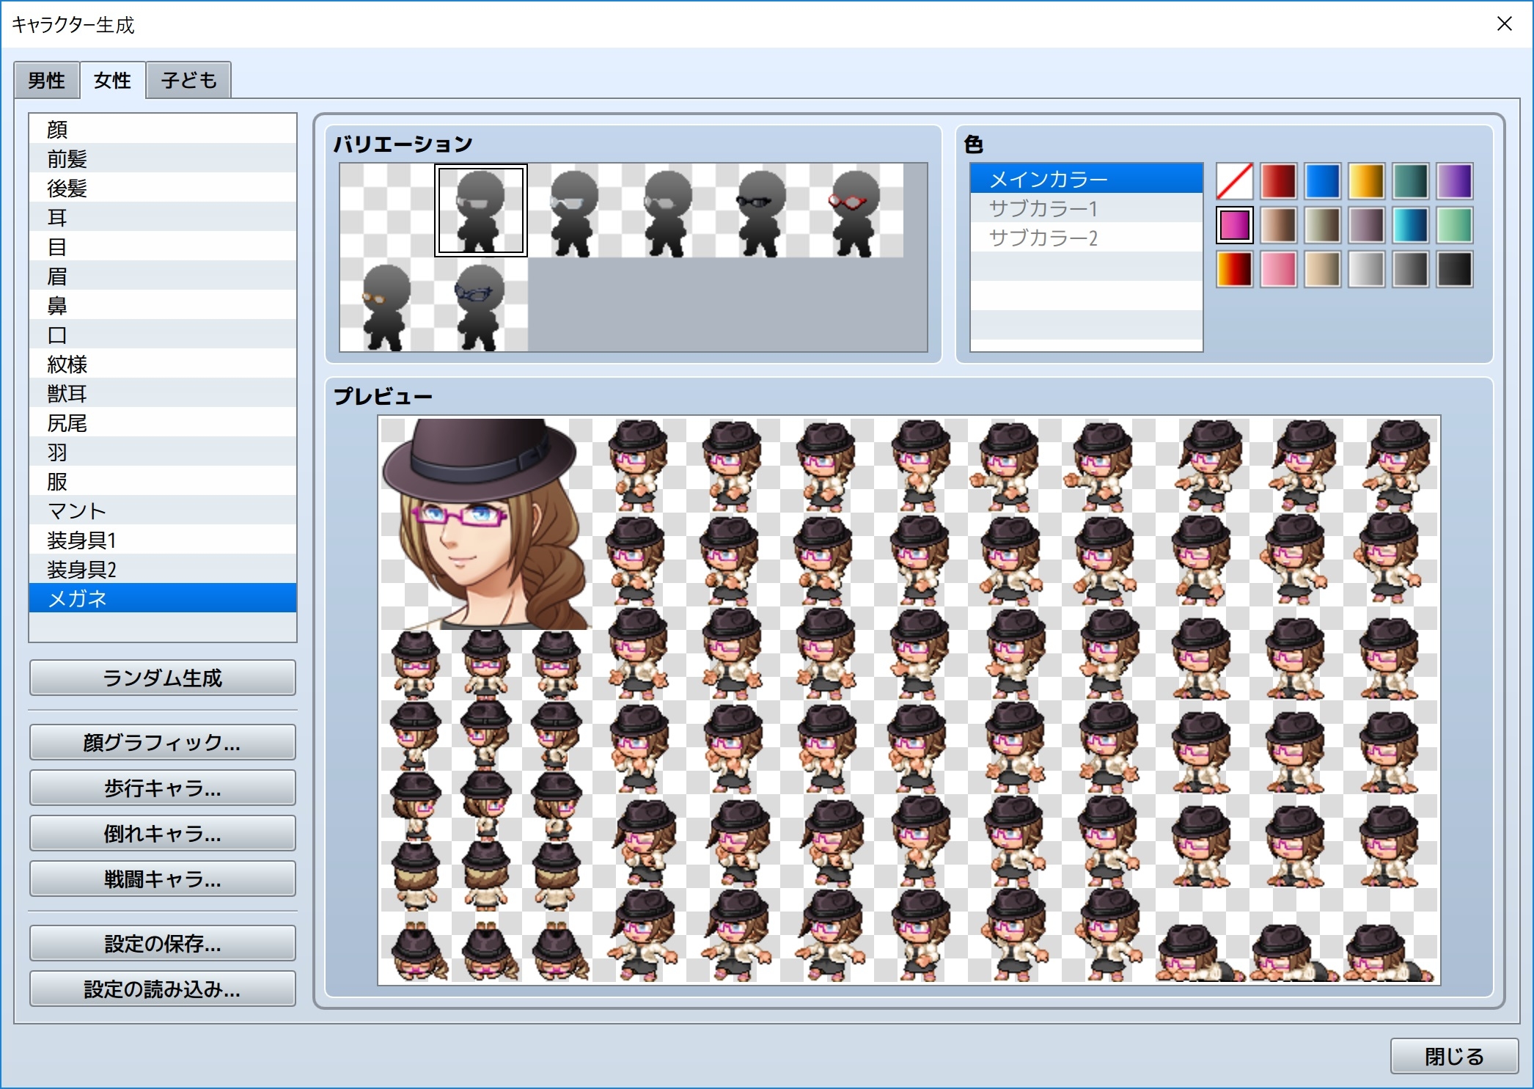Pick the blue color swatch
This screenshot has height=1089, width=1534.
pos(1322,181)
